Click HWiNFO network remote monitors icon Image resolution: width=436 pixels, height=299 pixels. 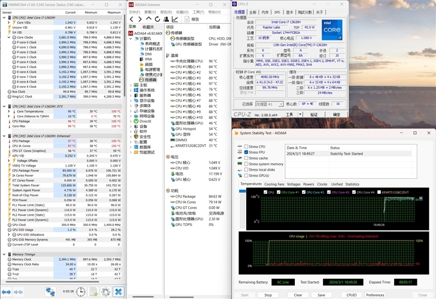tap(50, 292)
